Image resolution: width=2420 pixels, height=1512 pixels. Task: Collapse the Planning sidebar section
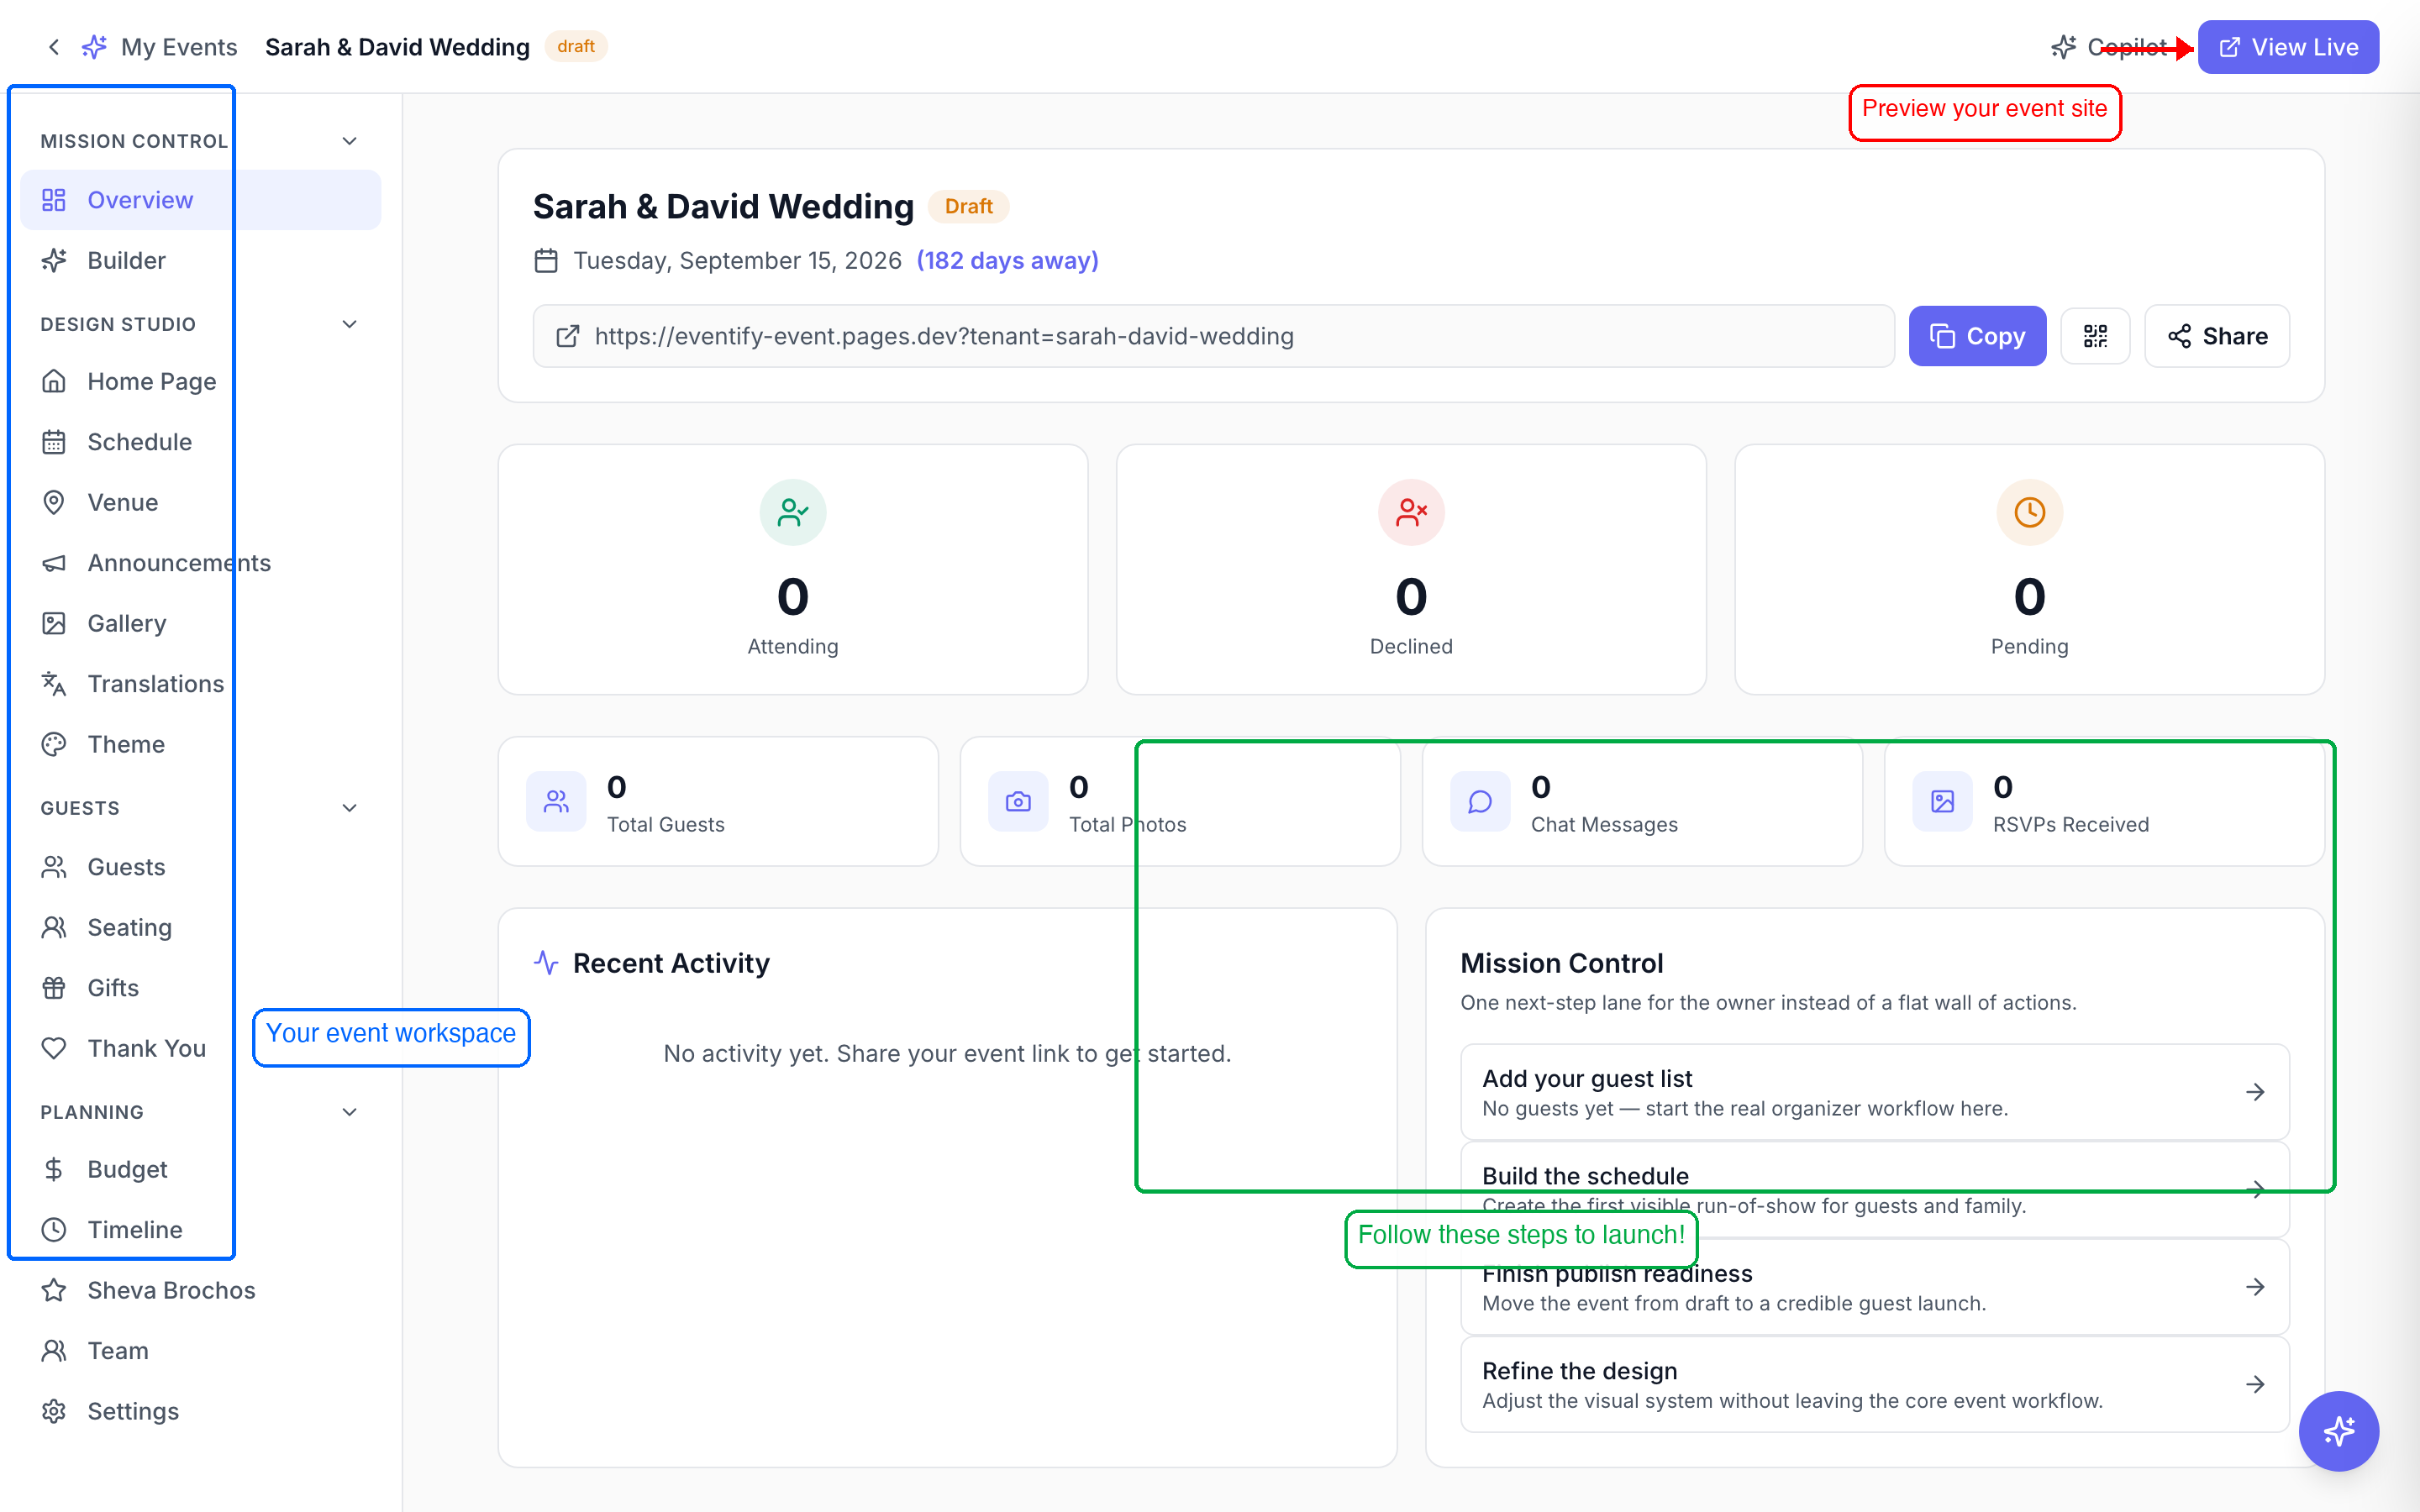click(x=349, y=1112)
